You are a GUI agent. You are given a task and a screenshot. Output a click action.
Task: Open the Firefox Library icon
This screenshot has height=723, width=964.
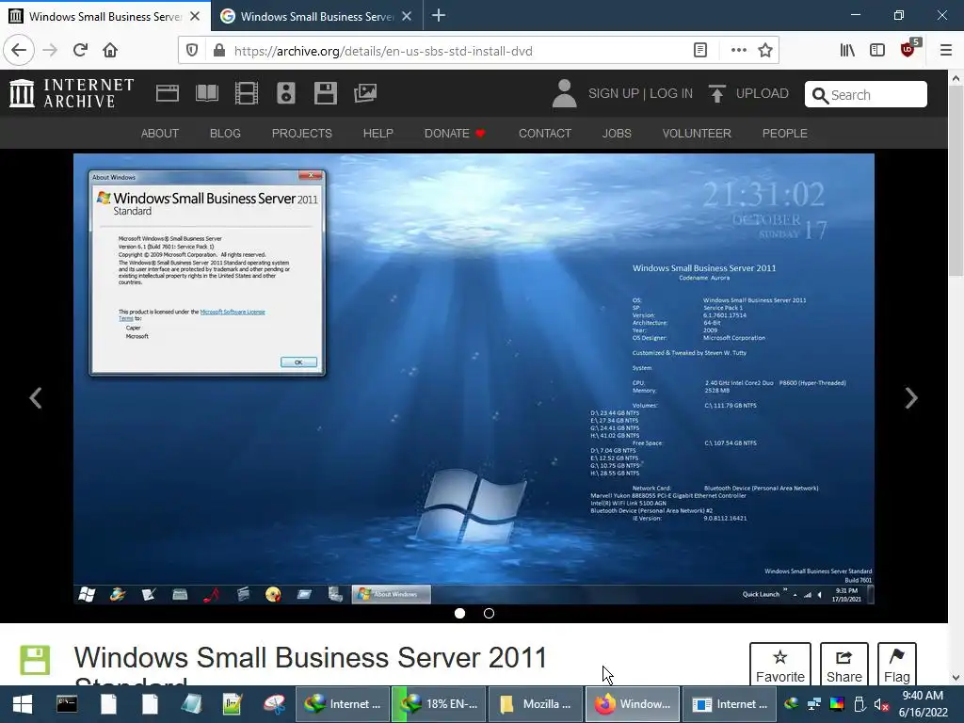click(x=847, y=51)
